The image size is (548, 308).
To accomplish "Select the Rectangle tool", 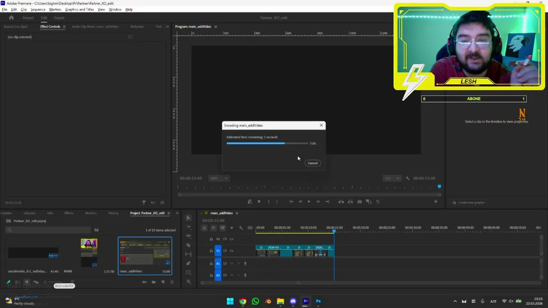I will pyautogui.click(x=188, y=272).
